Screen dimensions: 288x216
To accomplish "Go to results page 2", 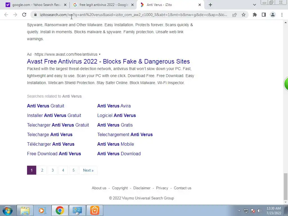I will 42,170.
